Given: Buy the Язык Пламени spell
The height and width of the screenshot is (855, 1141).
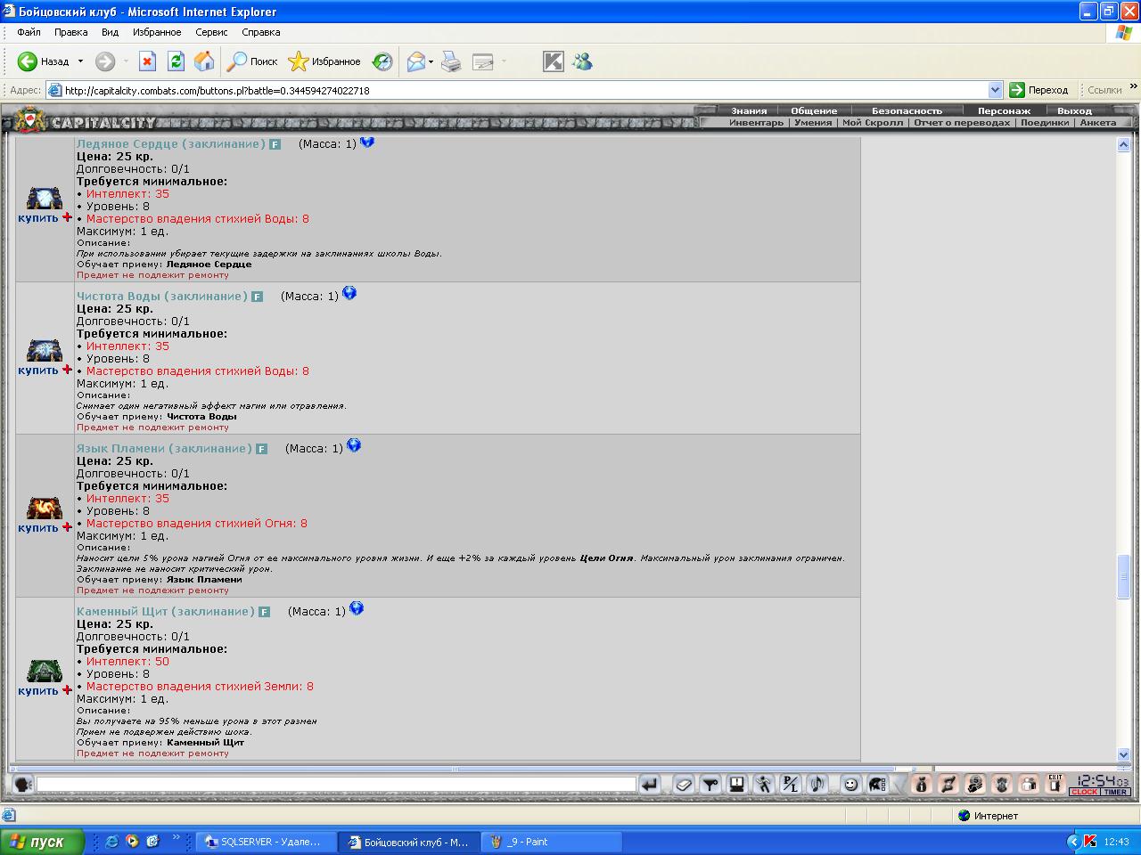Looking at the screenshot, I should pyautogui.click(x=38, y=528).
